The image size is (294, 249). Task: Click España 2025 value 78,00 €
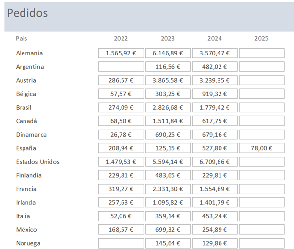(x=261, y=148)
